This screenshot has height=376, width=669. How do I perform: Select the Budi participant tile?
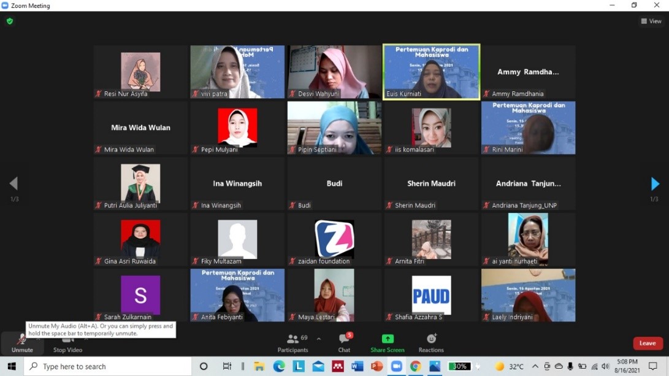point(334,183)
